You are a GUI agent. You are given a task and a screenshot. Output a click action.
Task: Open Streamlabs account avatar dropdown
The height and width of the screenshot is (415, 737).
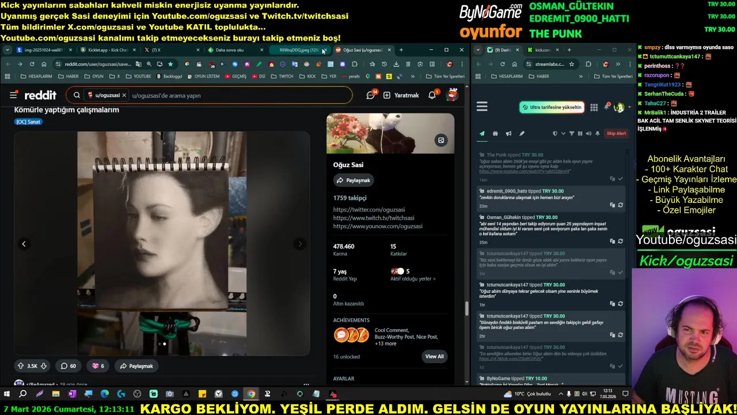pos(621,107)
